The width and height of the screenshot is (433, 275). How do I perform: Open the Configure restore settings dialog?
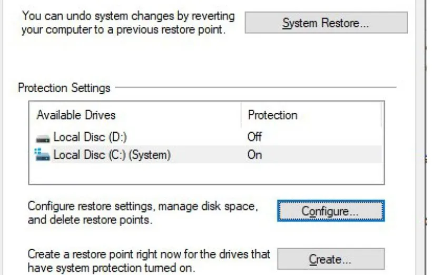click(x=330, y=211)
